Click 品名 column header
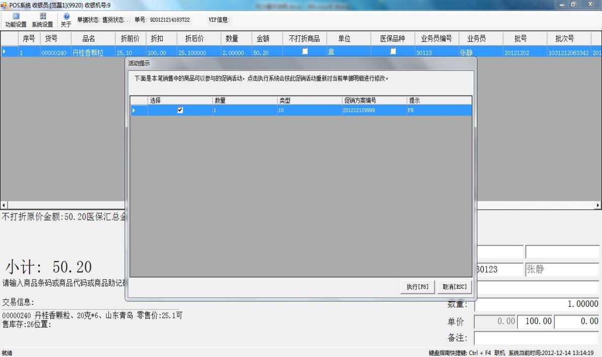This screenshot has width=602, height=357. click(93, 39)
